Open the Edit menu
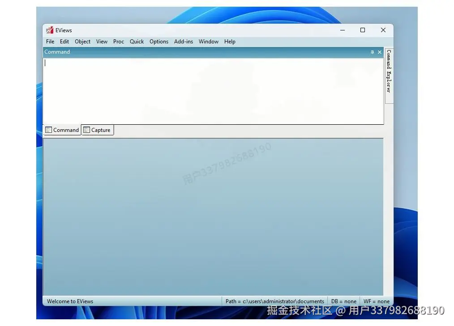454x326 pixels. click(64, 42)
